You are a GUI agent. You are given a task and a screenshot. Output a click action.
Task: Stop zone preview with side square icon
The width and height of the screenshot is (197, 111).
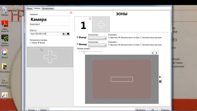[x=160, y=81]
